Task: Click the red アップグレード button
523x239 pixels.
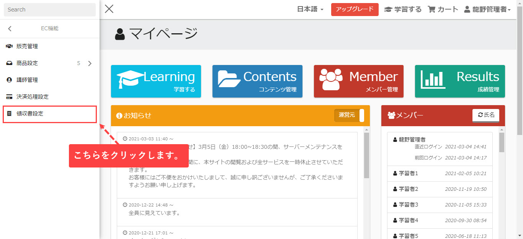Action: (x=355, y=10)
